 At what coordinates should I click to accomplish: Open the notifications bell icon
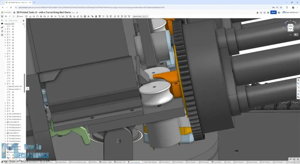click(x=258, y=13)
